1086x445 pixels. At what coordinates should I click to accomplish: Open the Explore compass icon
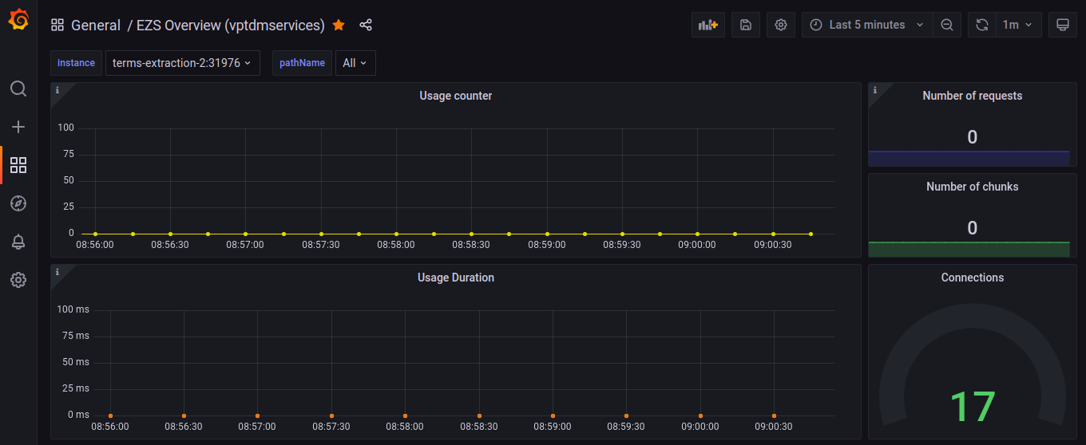pyautogui.click(x=18, y=203)
